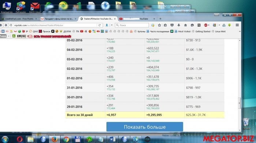256x143 pixels.
Task: Click the Adblock Plus toolbar icon
Action: click(206, 25)
